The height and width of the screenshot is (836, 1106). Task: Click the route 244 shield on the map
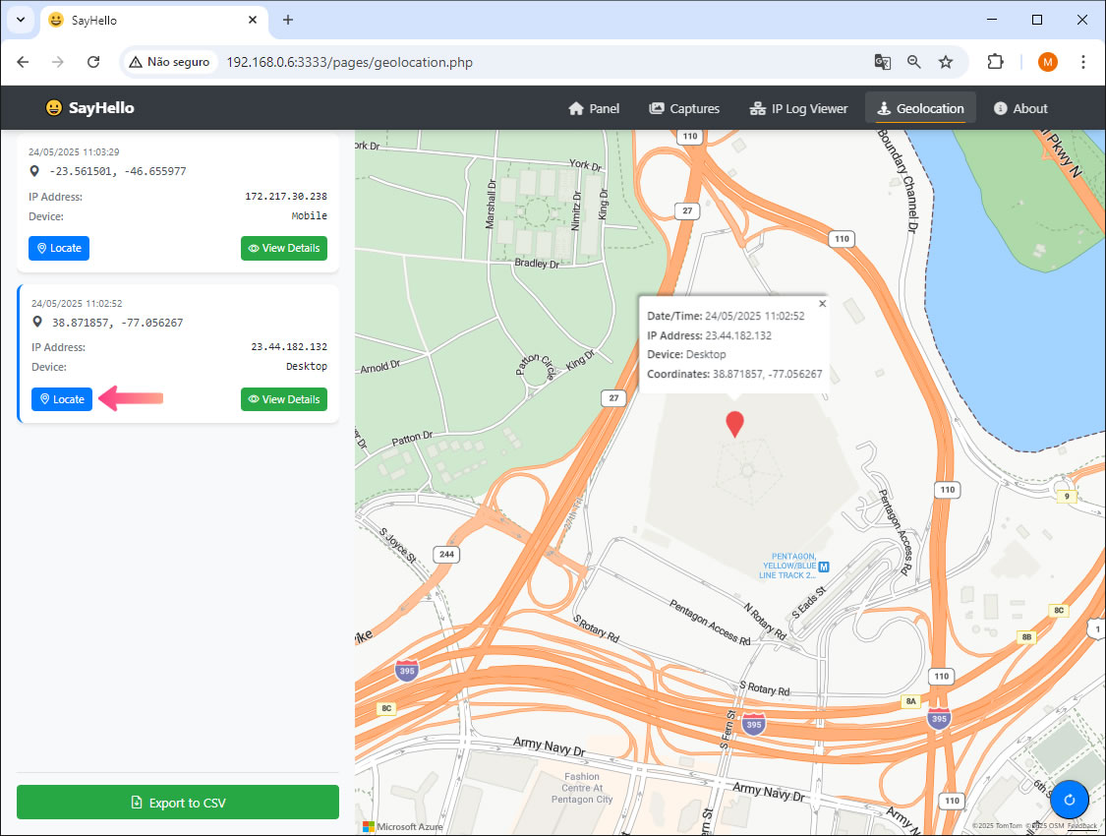445,555
